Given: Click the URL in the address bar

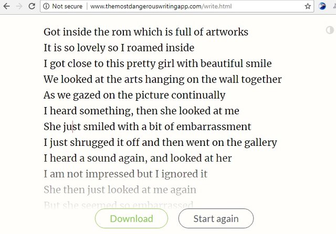Looking at the screenshot, I should (161, 7).
